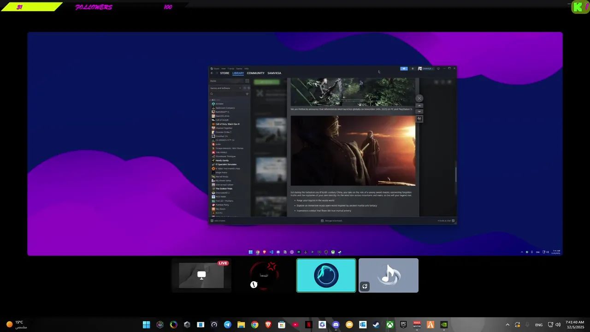The image size is (590, 332).
Task: Switch to the LIBRARY tab in Steam
Action: [238, 73]
